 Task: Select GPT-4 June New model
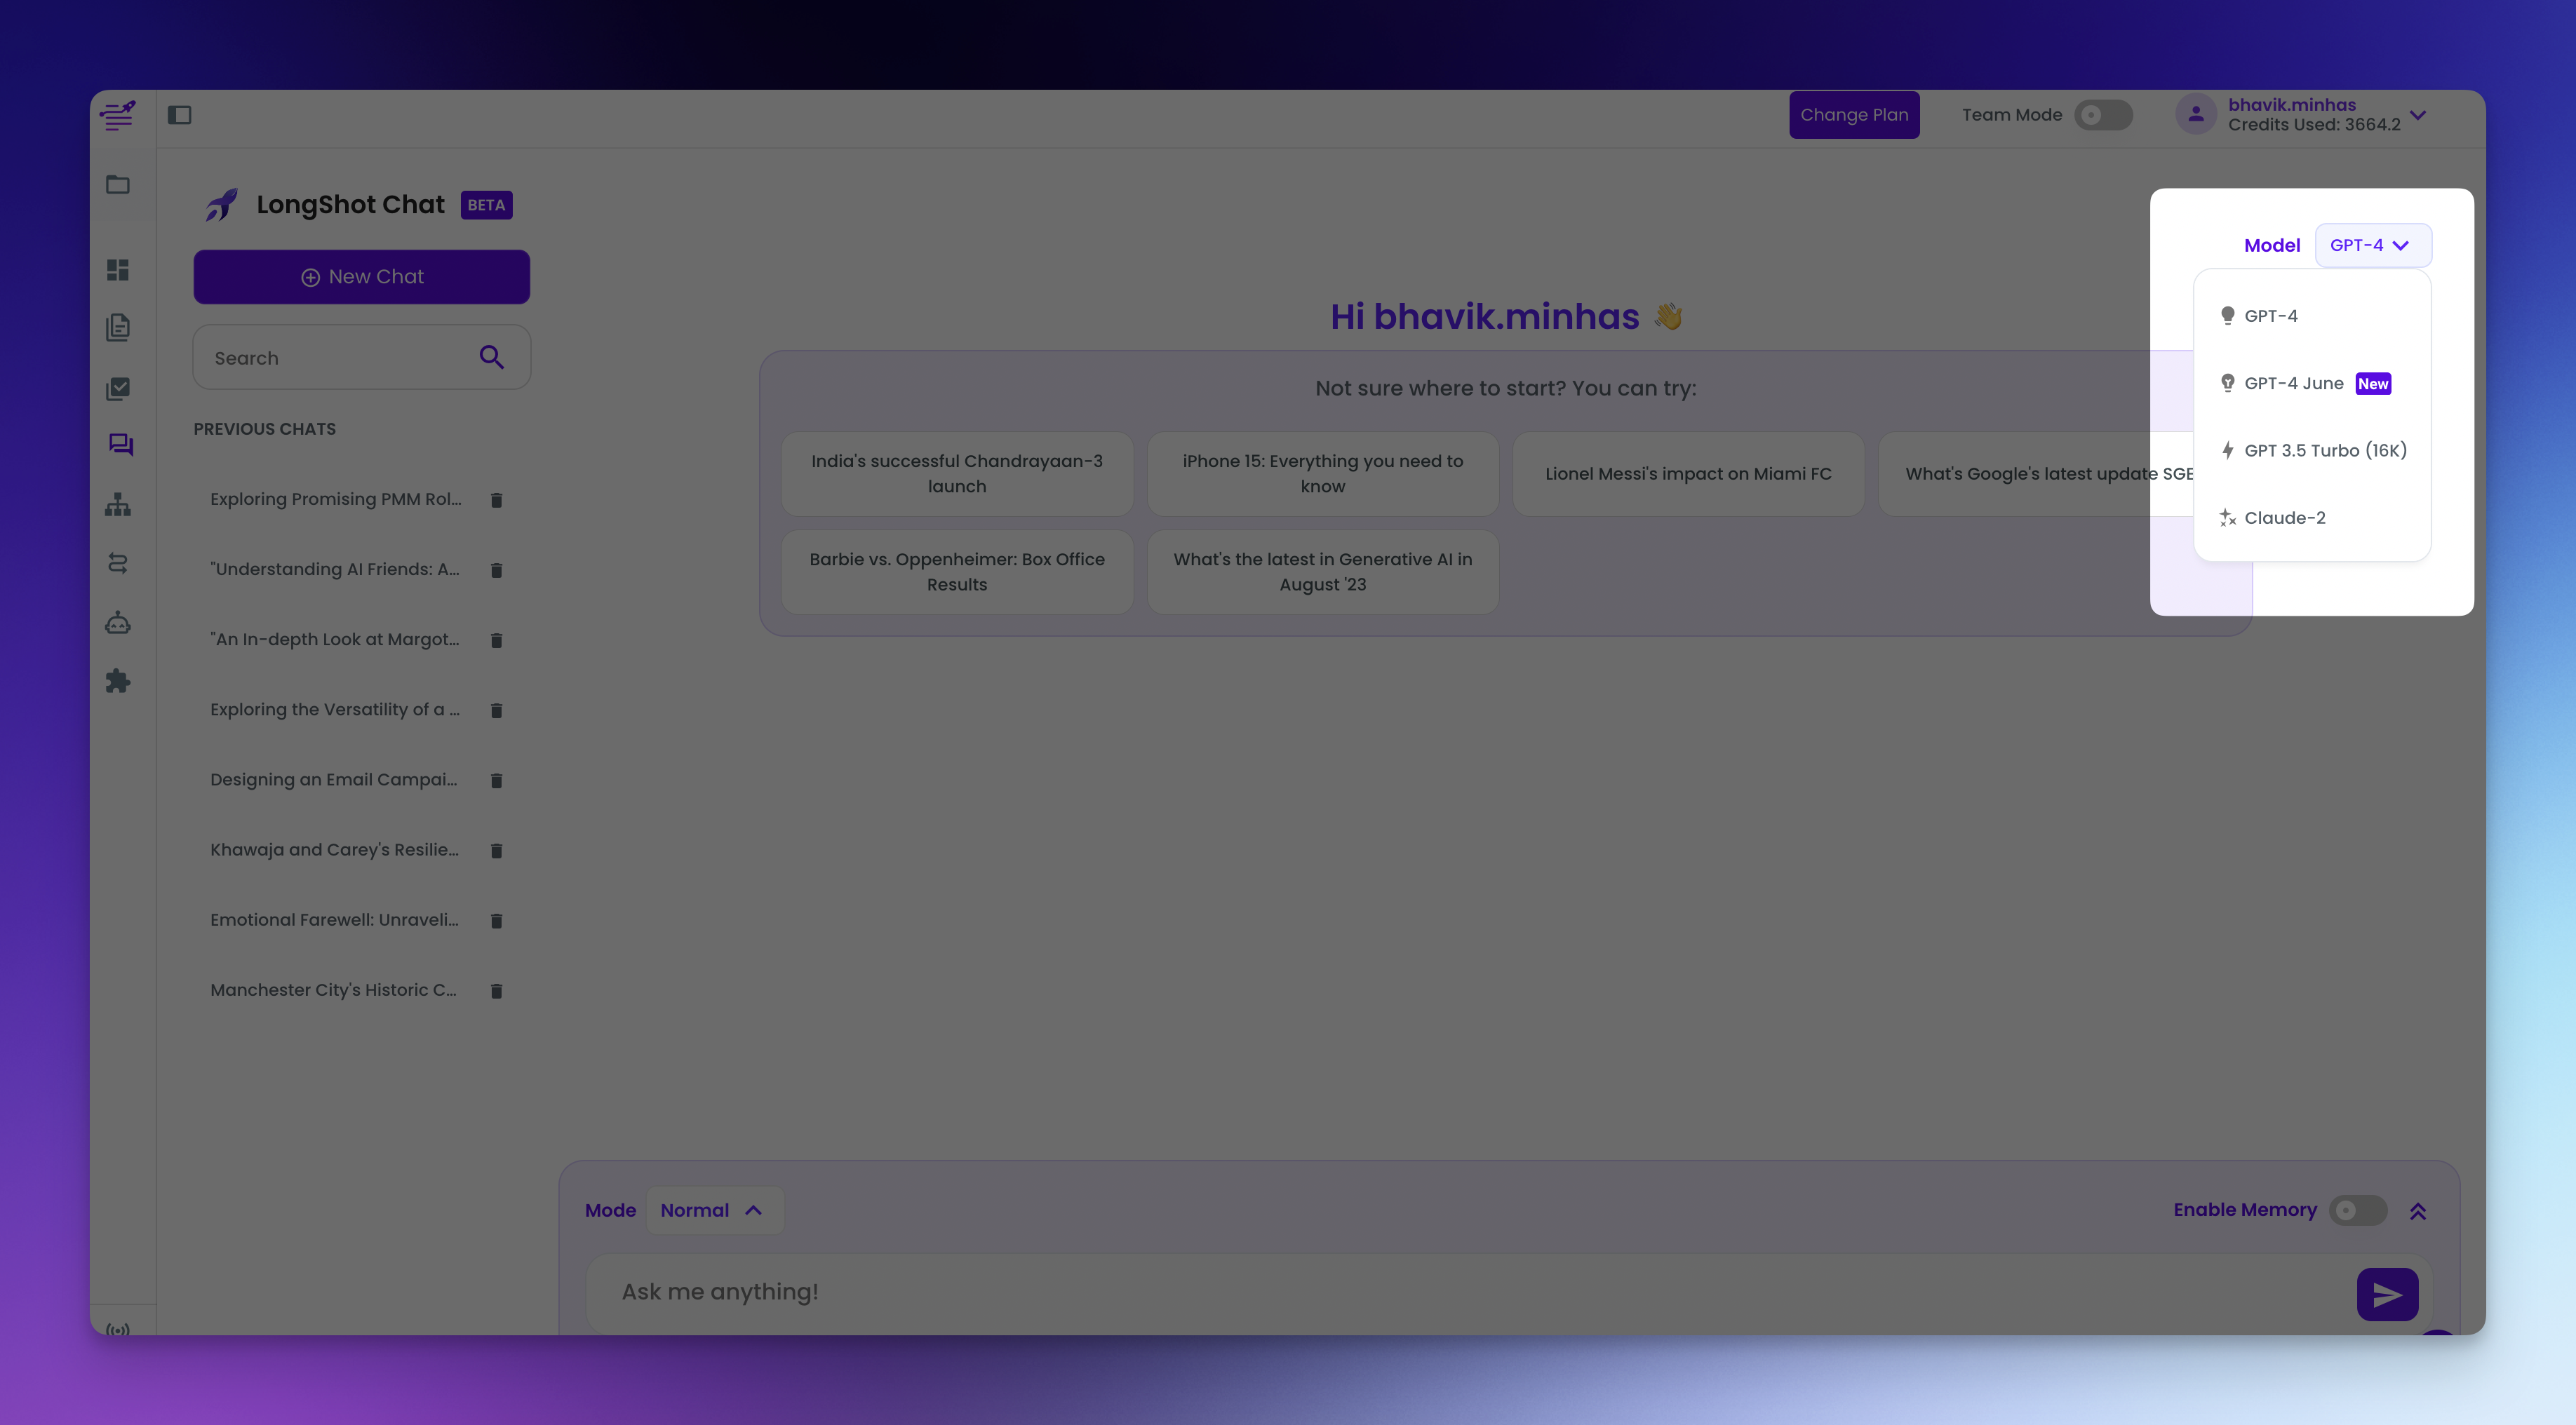(x=2312, y=383)
